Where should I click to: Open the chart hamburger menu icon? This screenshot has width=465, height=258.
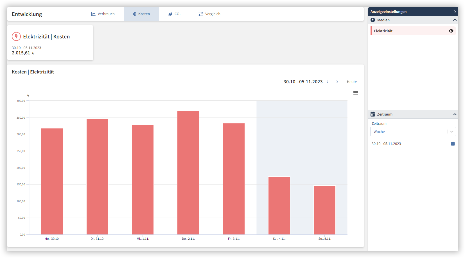pyautogui.click(x=355, y=93)
